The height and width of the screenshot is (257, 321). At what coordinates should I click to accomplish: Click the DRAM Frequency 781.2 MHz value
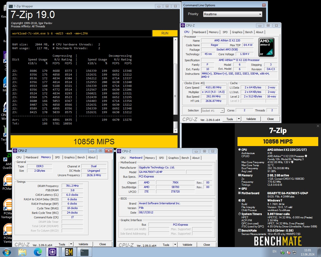(x=72, y=186)
